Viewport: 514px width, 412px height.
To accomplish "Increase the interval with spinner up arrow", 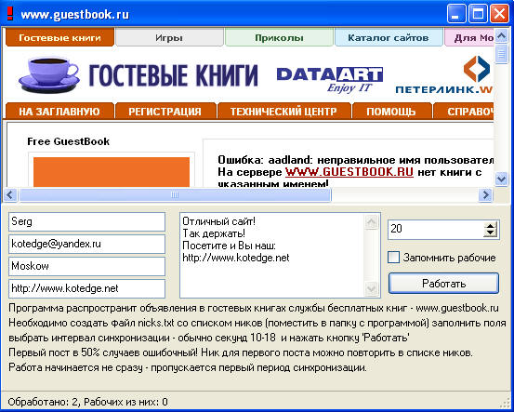I will click(490, 226).
